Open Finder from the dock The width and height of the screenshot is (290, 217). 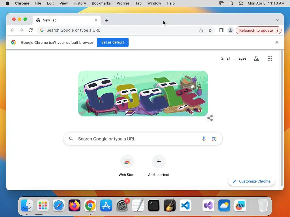(x=27, y=205)
